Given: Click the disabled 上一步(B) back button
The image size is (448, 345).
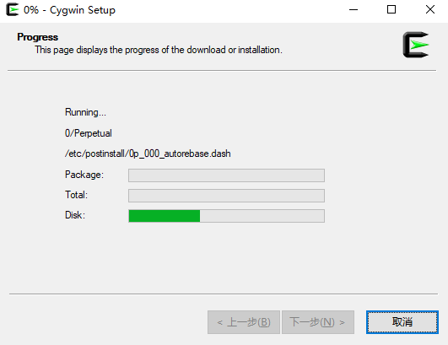Looking at the screenshot, I should click(244, 322).
